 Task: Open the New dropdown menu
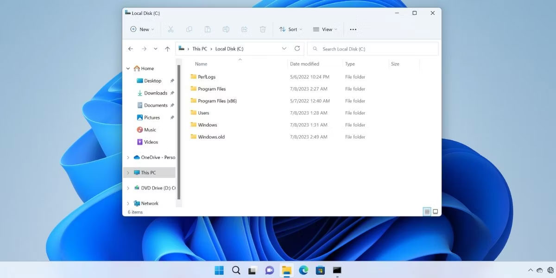tap(142, 29)
